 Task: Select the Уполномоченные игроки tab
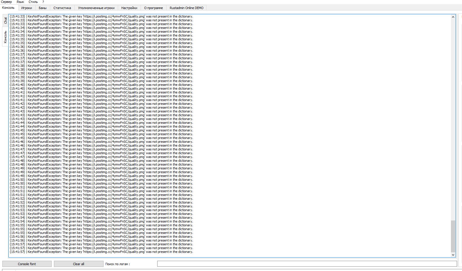[96, 8]
